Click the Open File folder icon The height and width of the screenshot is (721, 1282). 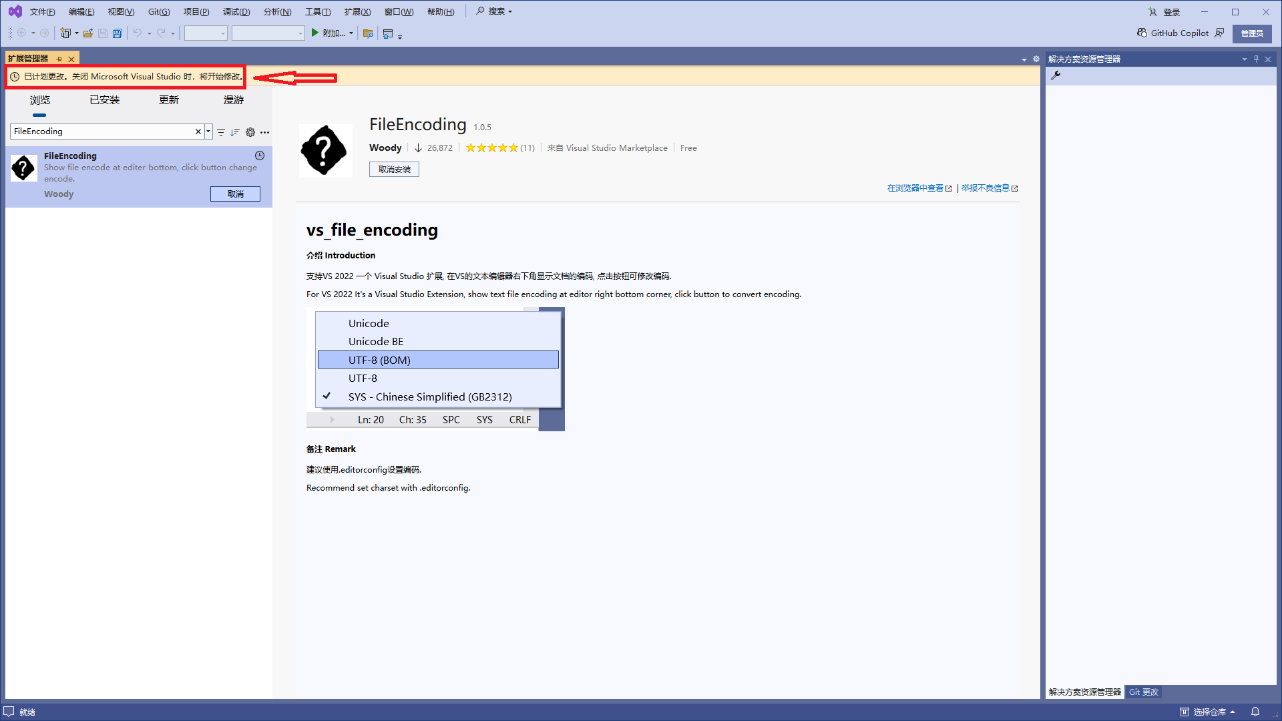[88, 33]
